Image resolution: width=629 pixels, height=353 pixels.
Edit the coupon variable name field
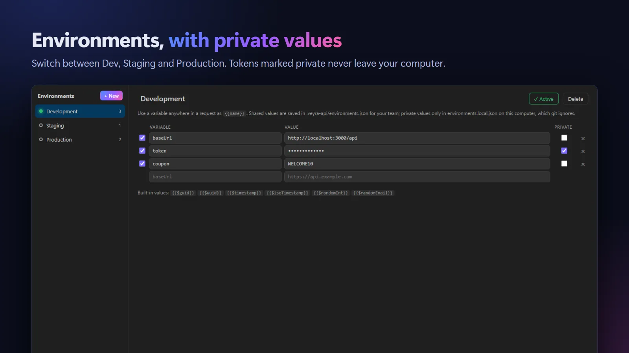tap(215, 164)
